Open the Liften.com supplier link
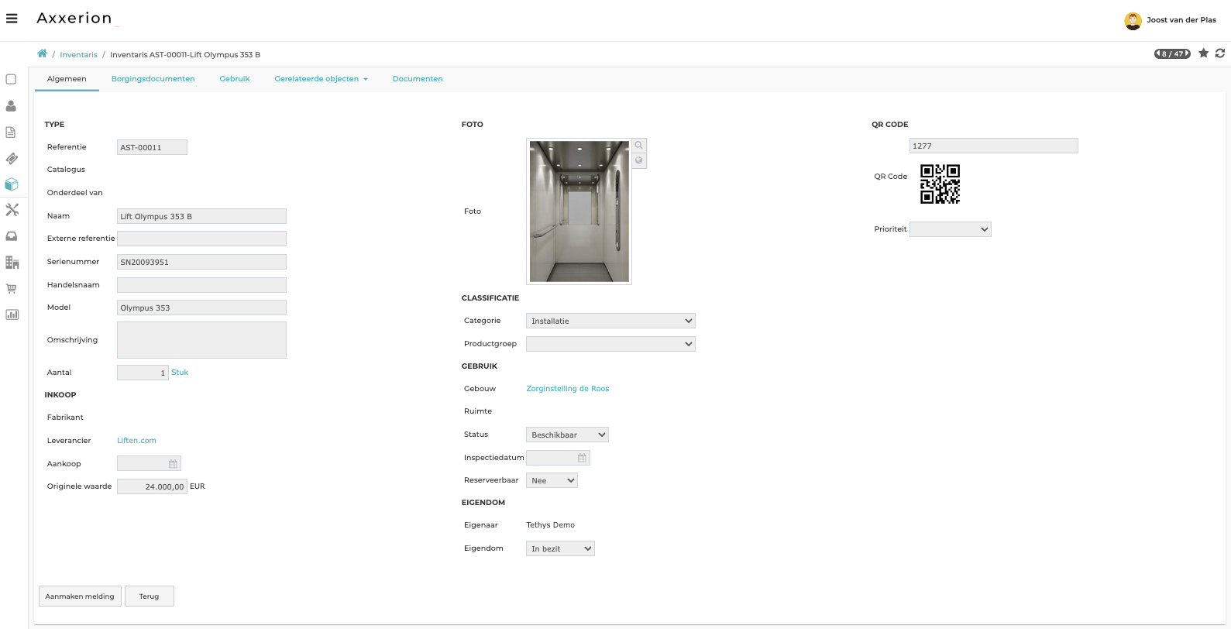Viewport: 1231px width, 629px height. pos(136,441)
